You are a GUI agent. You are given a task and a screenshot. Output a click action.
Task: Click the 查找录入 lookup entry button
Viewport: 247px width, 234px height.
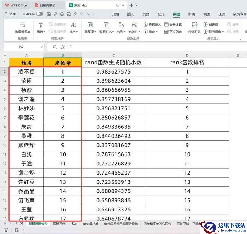pyautogui.click(x=152, y=25)
